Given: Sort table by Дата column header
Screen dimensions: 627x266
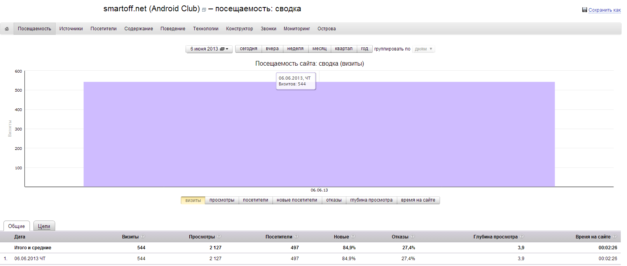Looking at the screenshot, I should pos(20,237).
